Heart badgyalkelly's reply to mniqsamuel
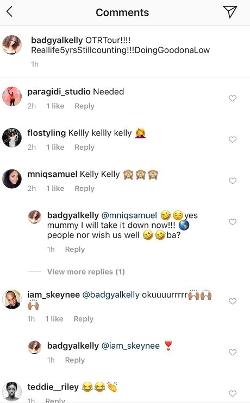The image size is (250, 403). point(233,222)
